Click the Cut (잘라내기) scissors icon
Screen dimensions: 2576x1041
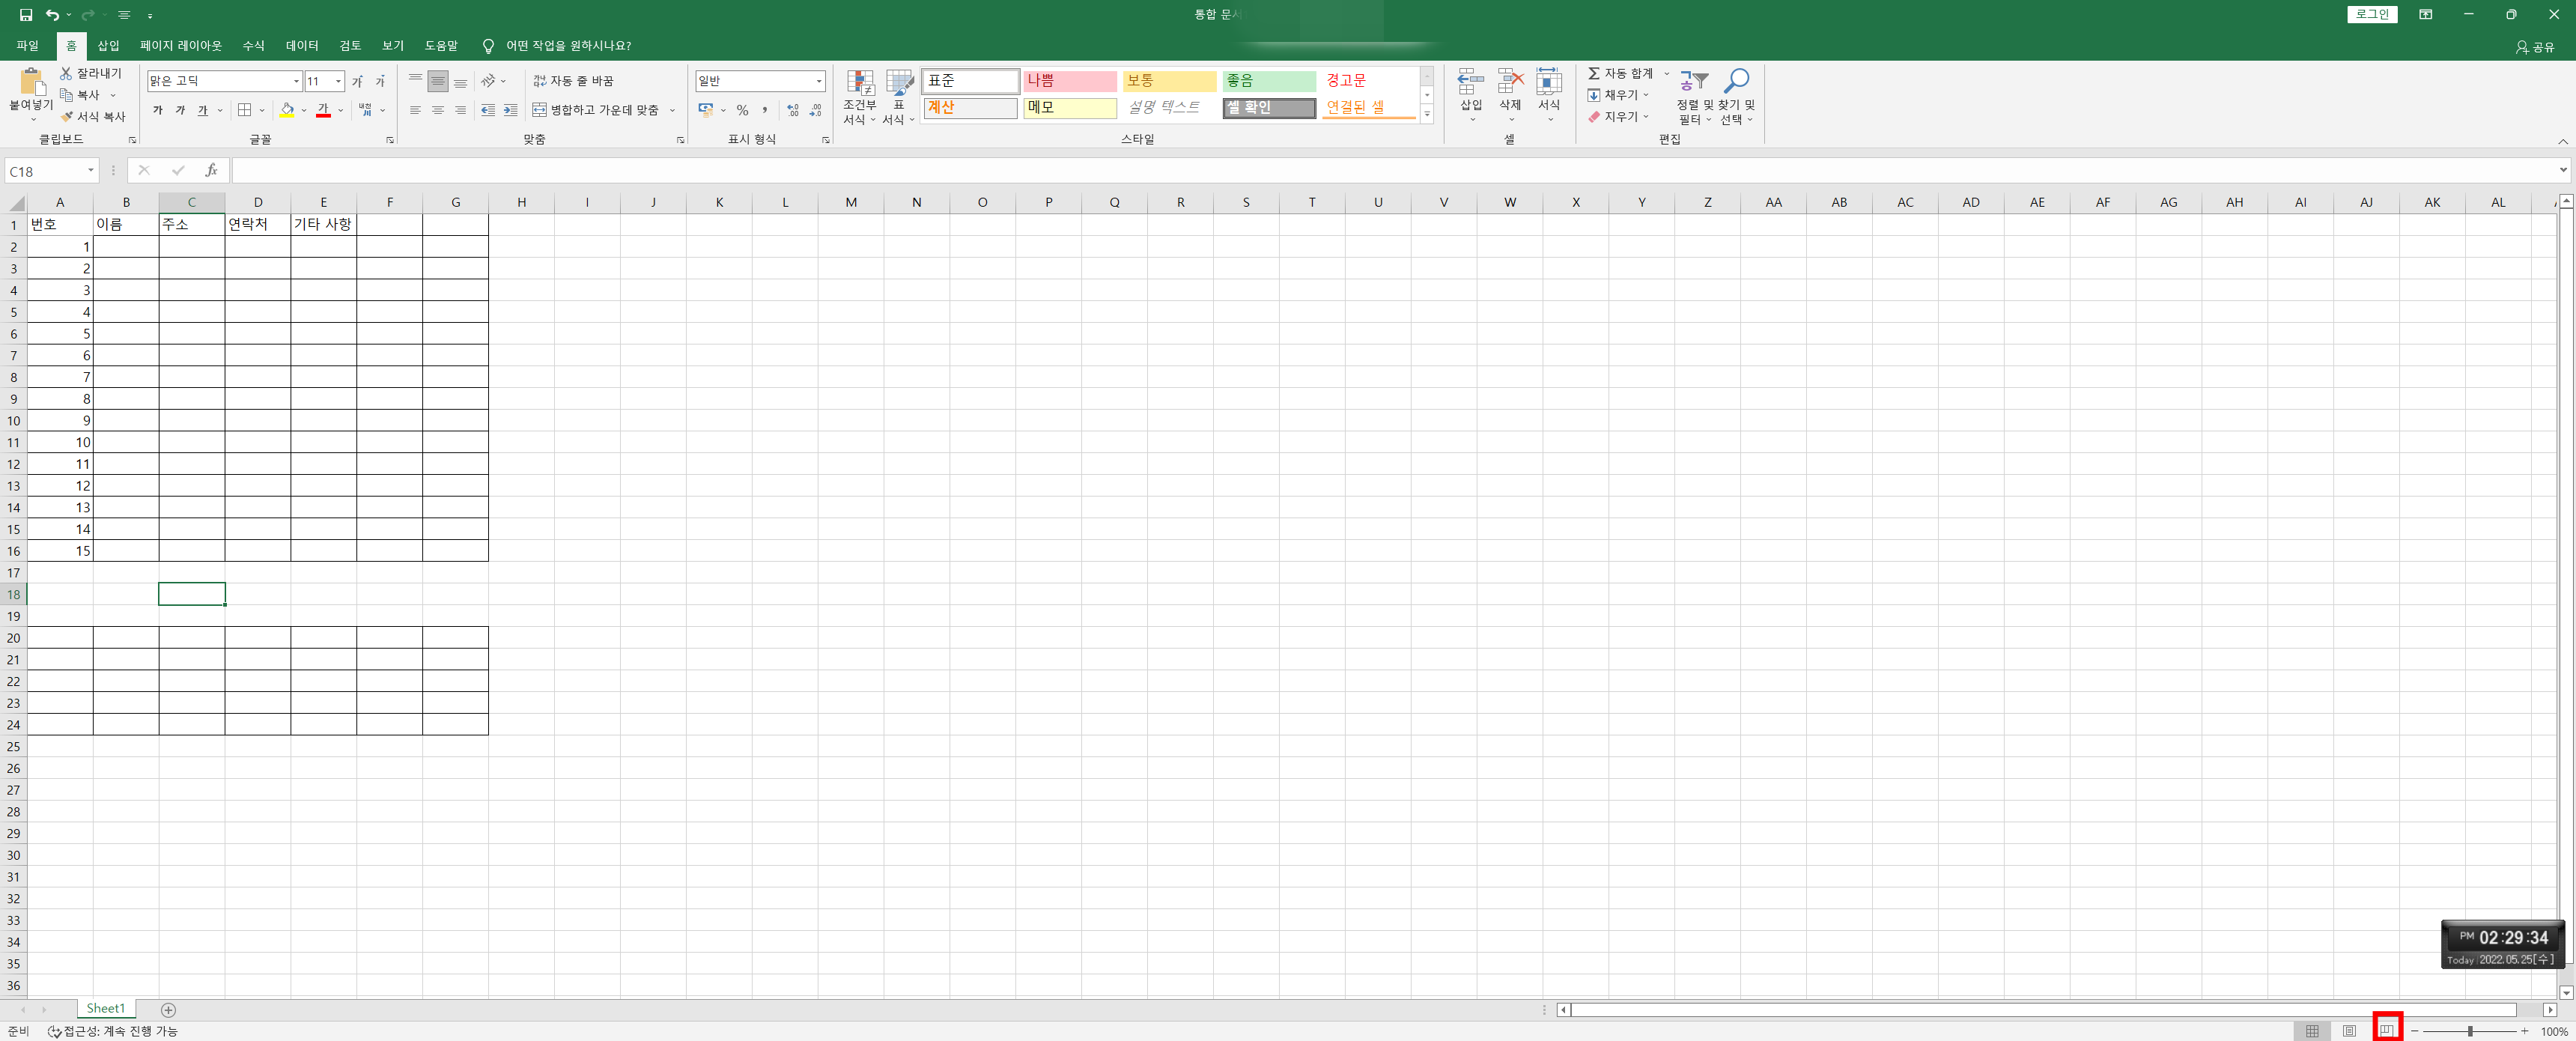pyautogui.click(x=66, y=73)
